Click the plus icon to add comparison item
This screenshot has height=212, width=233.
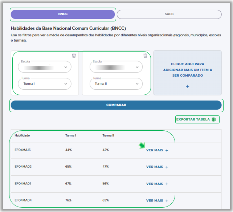coord(187,86)
